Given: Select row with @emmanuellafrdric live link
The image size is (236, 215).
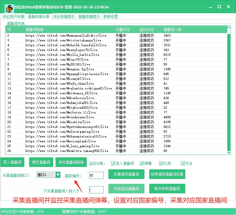Looking at the screenshot, I should point(116,35).
